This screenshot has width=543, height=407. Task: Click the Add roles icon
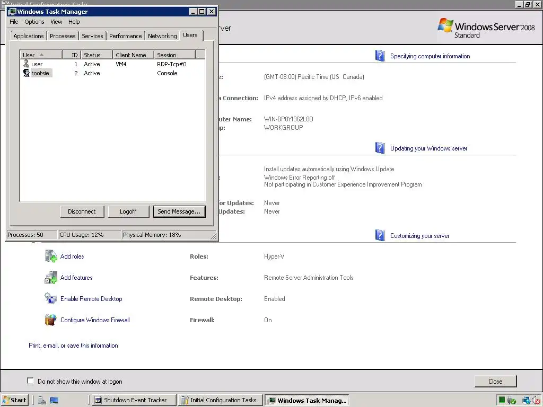(51, 256)
